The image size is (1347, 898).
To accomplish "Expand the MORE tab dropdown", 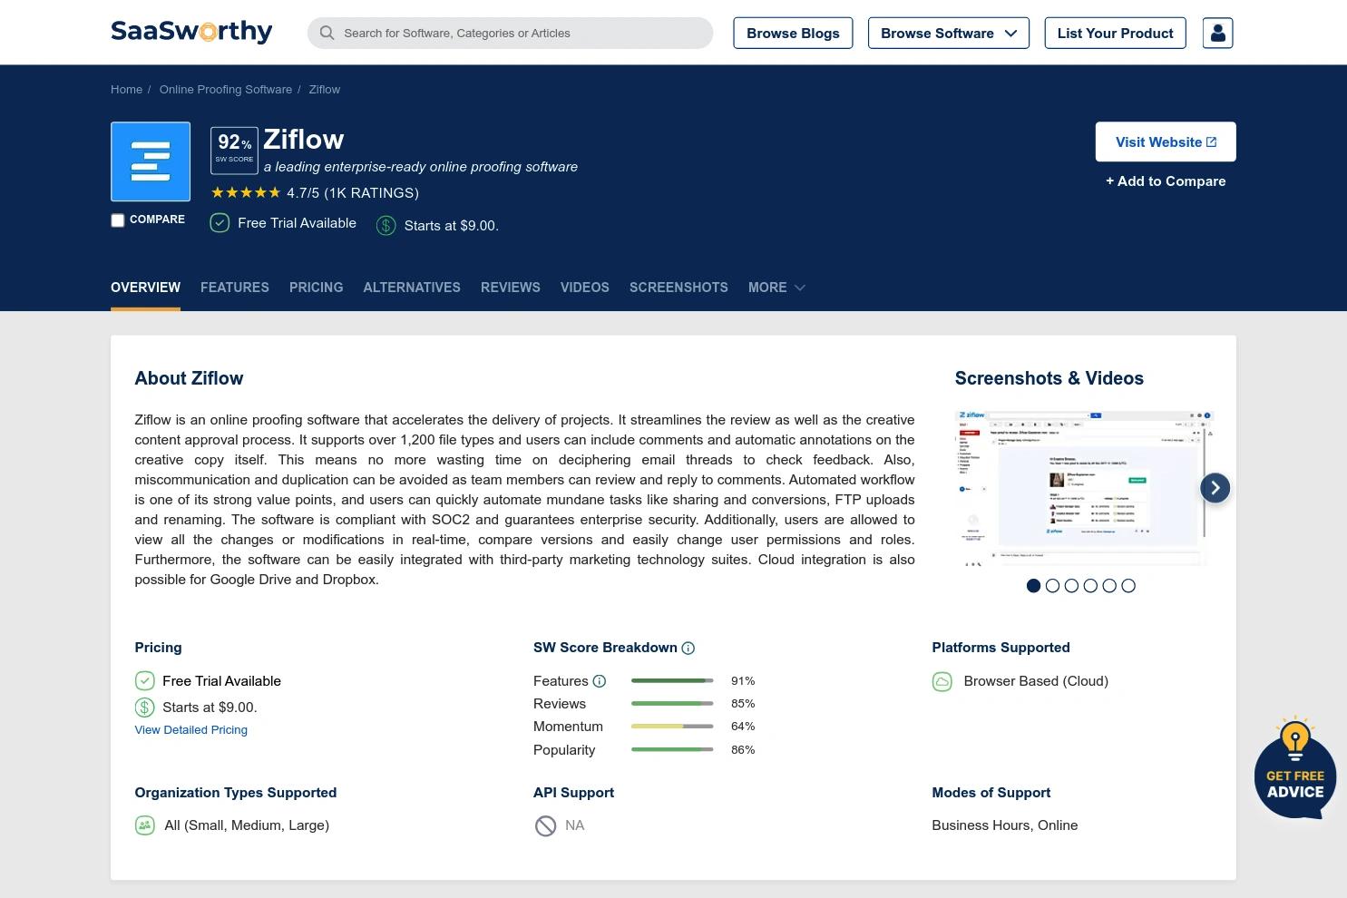I will 776,288.
